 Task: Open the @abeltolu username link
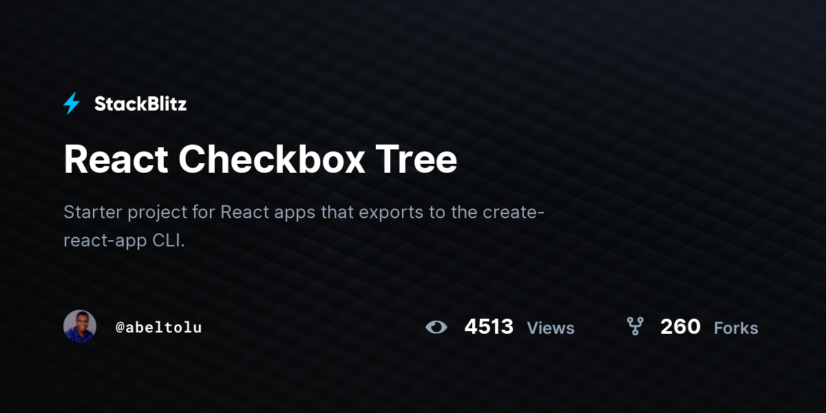[x=159, y=328]
